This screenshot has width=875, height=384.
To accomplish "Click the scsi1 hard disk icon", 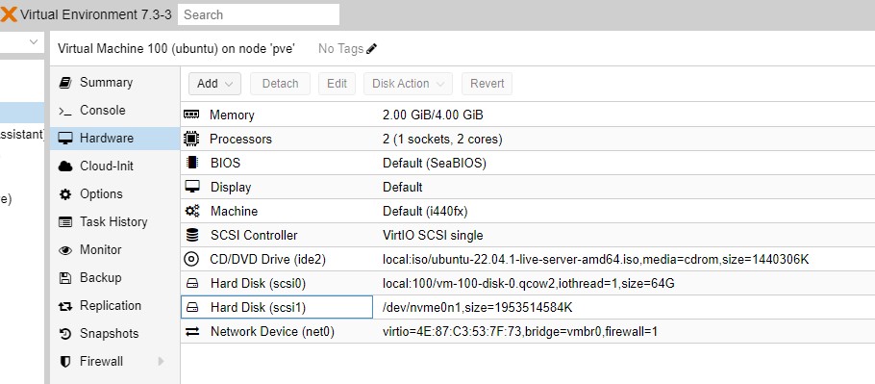I will pyautogui.click(x=192, y=308).
